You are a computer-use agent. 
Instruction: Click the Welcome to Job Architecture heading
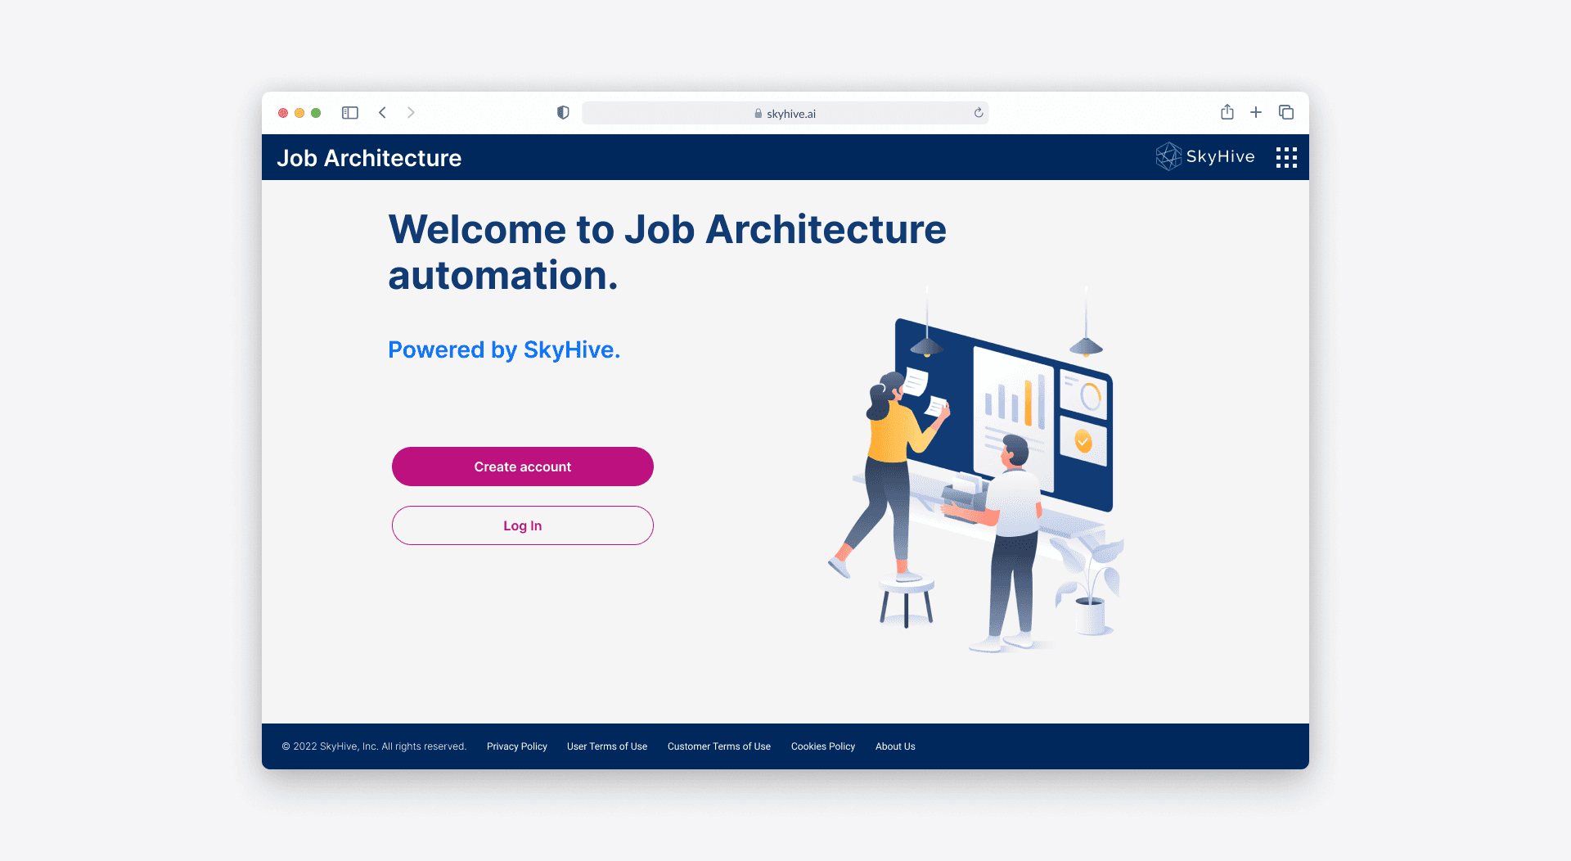667,252
